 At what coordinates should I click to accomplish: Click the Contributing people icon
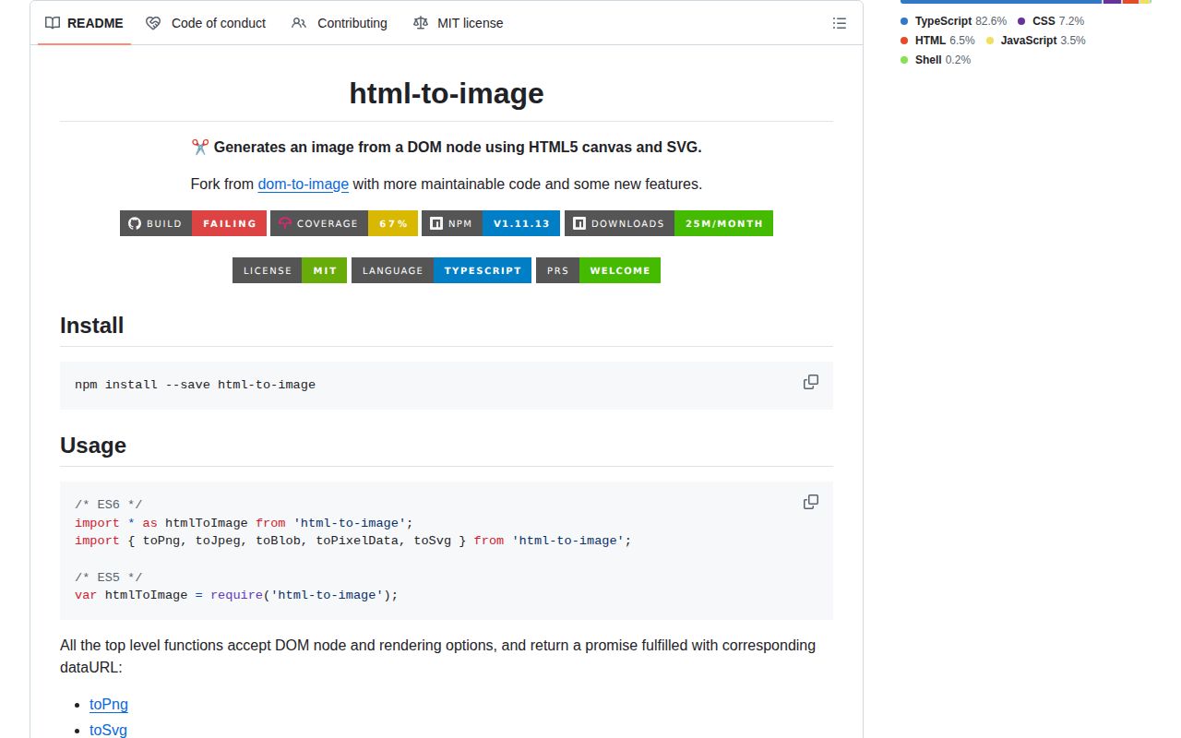(299, 23)
